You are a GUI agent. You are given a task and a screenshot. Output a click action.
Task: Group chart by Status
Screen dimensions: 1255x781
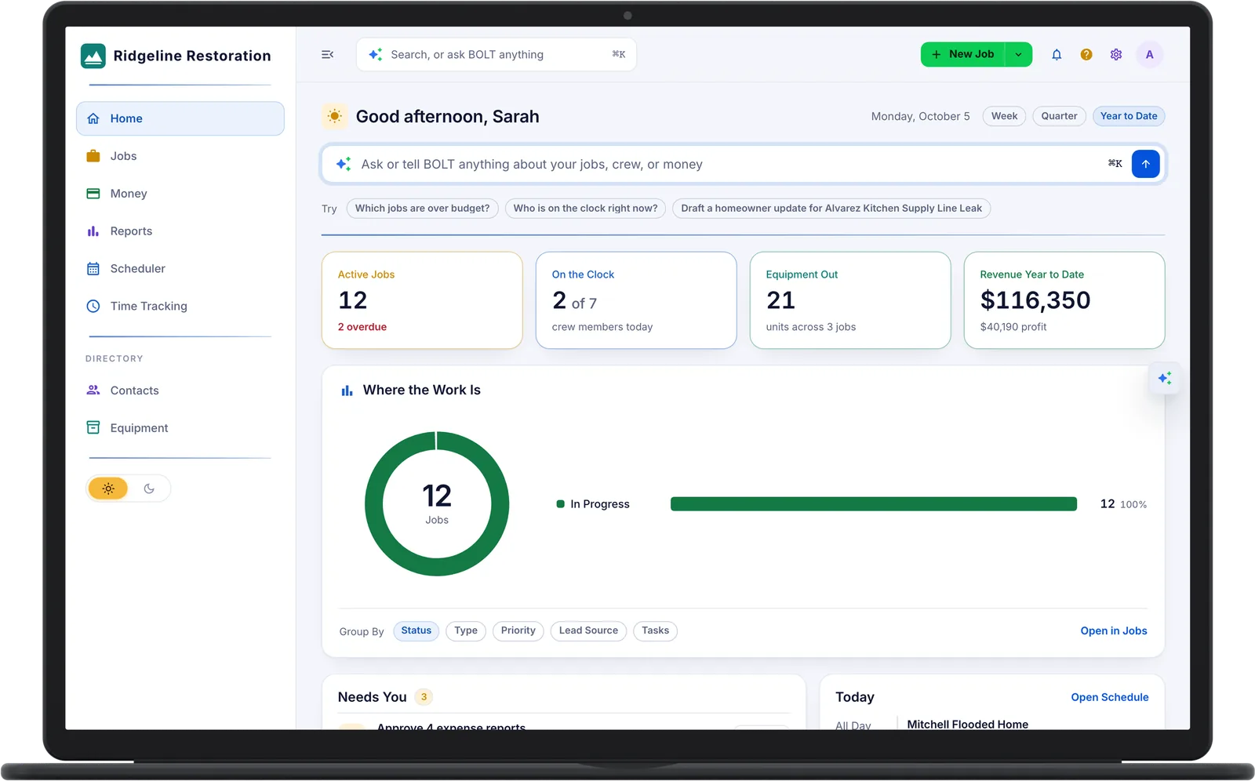(417, 630)
